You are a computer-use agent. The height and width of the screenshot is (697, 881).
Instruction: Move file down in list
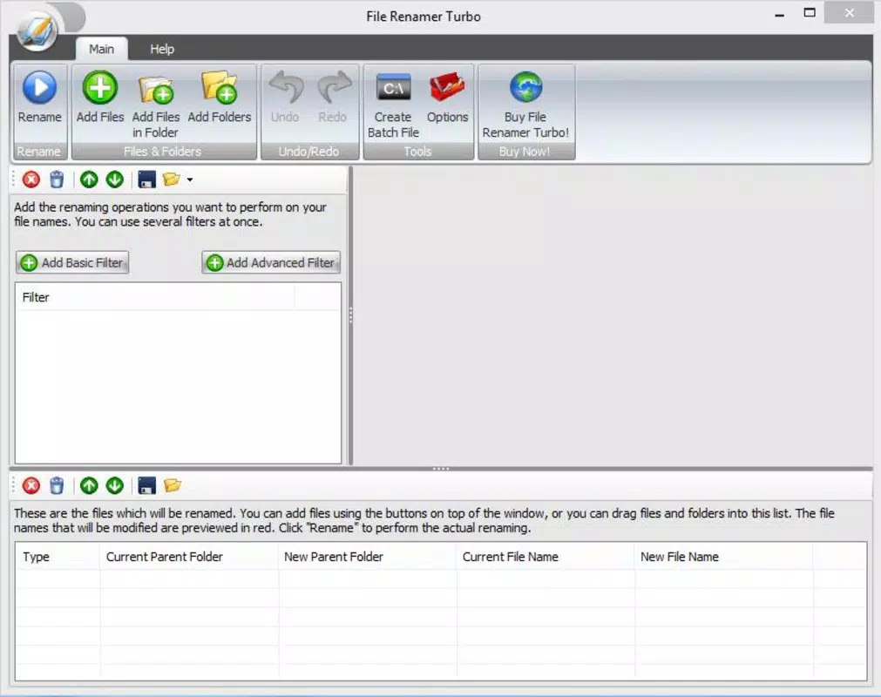coord(115,485)
